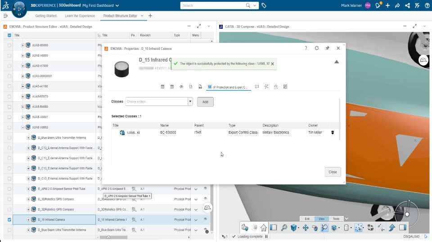Delete the USML XI class row

333,132
